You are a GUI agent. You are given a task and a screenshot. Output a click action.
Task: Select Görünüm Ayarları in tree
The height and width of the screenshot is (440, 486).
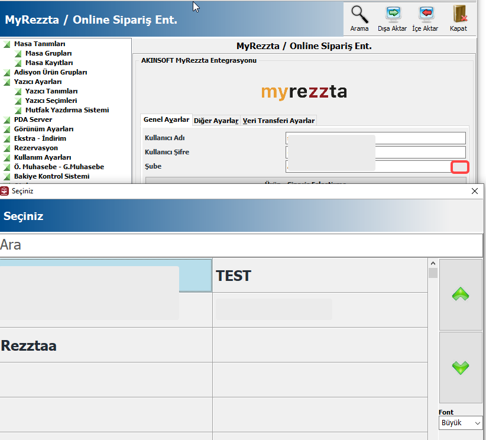click(44, 129)
